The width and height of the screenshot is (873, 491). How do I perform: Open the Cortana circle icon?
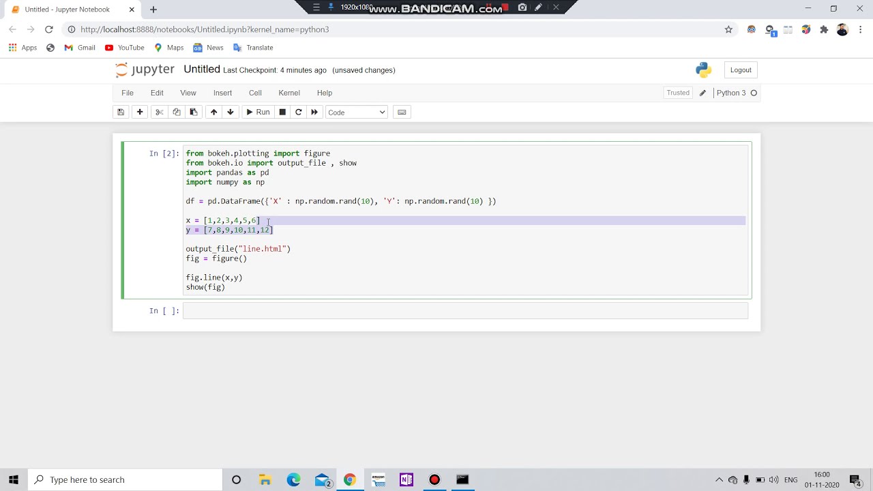[237, 479]
